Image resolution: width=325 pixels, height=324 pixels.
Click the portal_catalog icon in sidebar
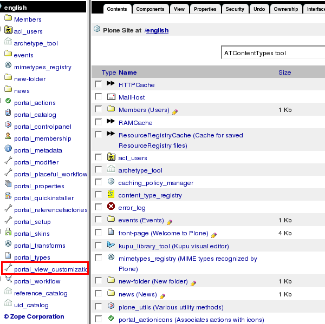pyautogui.click(x=8, y=113)
